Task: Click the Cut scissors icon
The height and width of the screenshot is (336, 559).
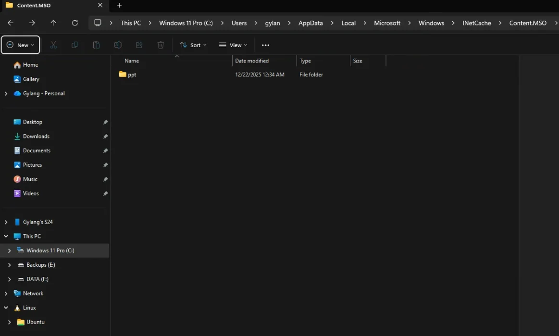Action: tap(53, 45)
